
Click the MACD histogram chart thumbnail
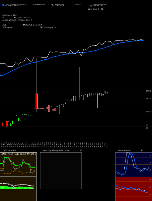coord(18,189)
